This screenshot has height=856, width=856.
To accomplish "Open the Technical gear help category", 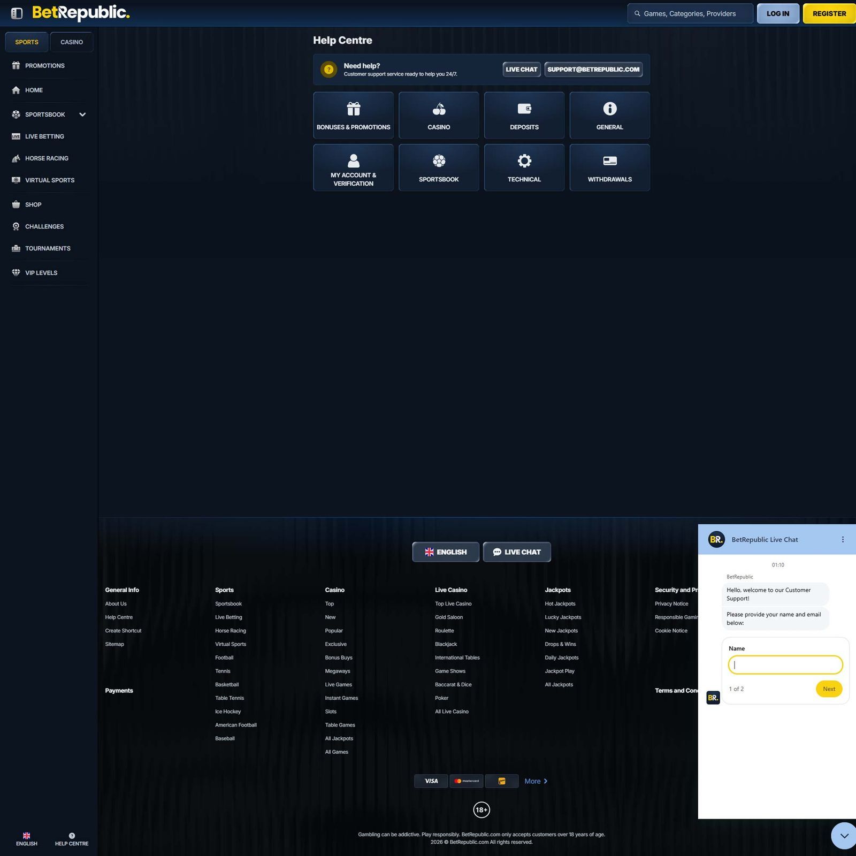I will [524, 167].
